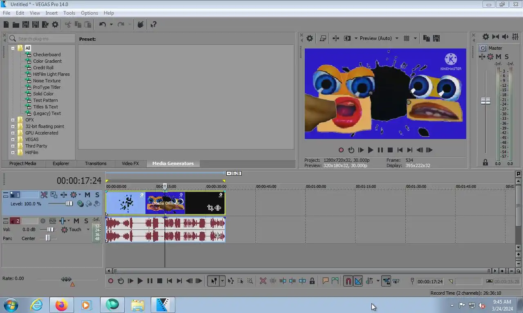Switch to the Transitions tab
523x313 pixels.
click(x=96, y=163)
